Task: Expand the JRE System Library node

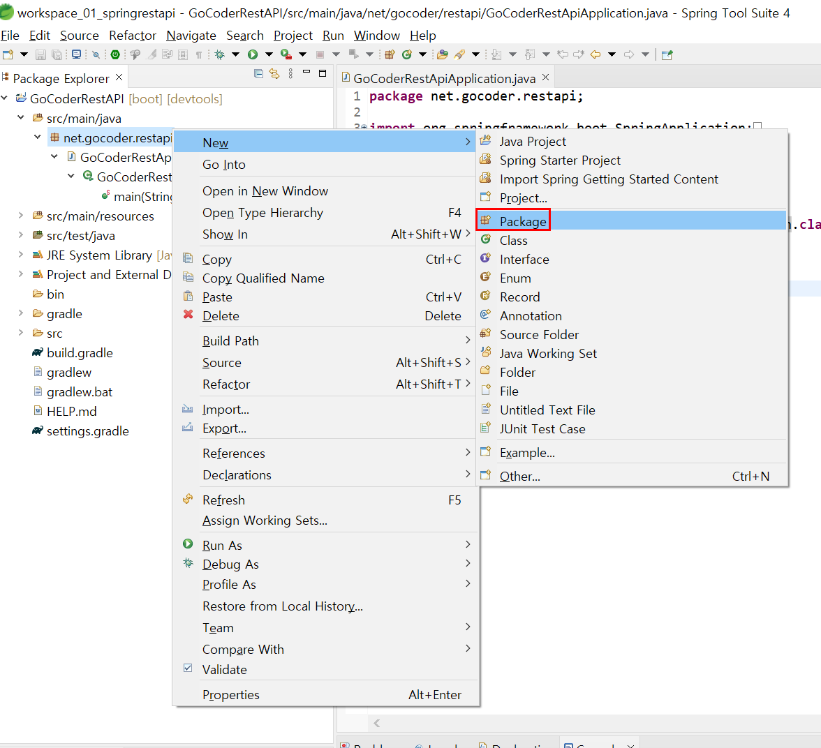Action: point(21,255)
